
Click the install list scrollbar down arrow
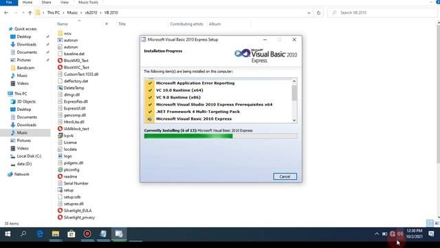[x=294, y=120]
